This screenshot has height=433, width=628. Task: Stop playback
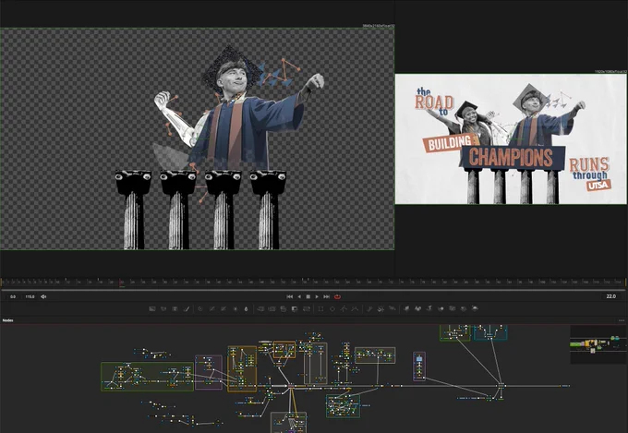(x=308, y=296)
